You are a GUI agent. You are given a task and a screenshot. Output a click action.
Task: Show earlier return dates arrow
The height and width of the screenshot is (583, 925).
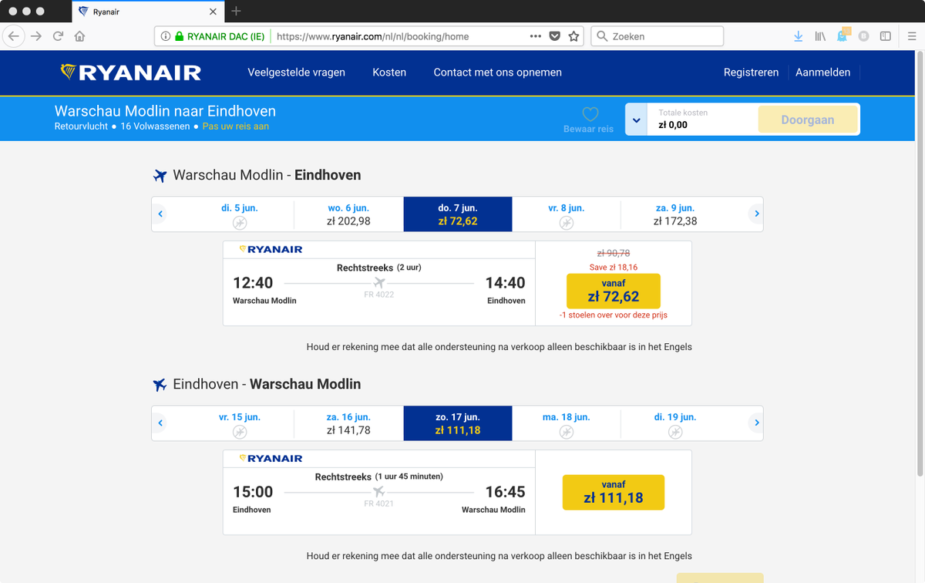coord(160,423)
